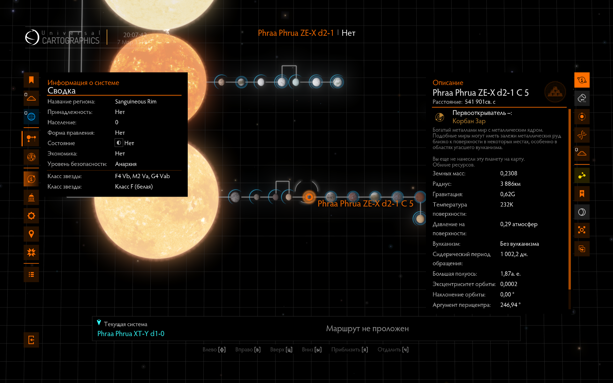Click the state half-circle icon next to Нет
Viewport: 613px width, 383px height.
click(119, 143)
